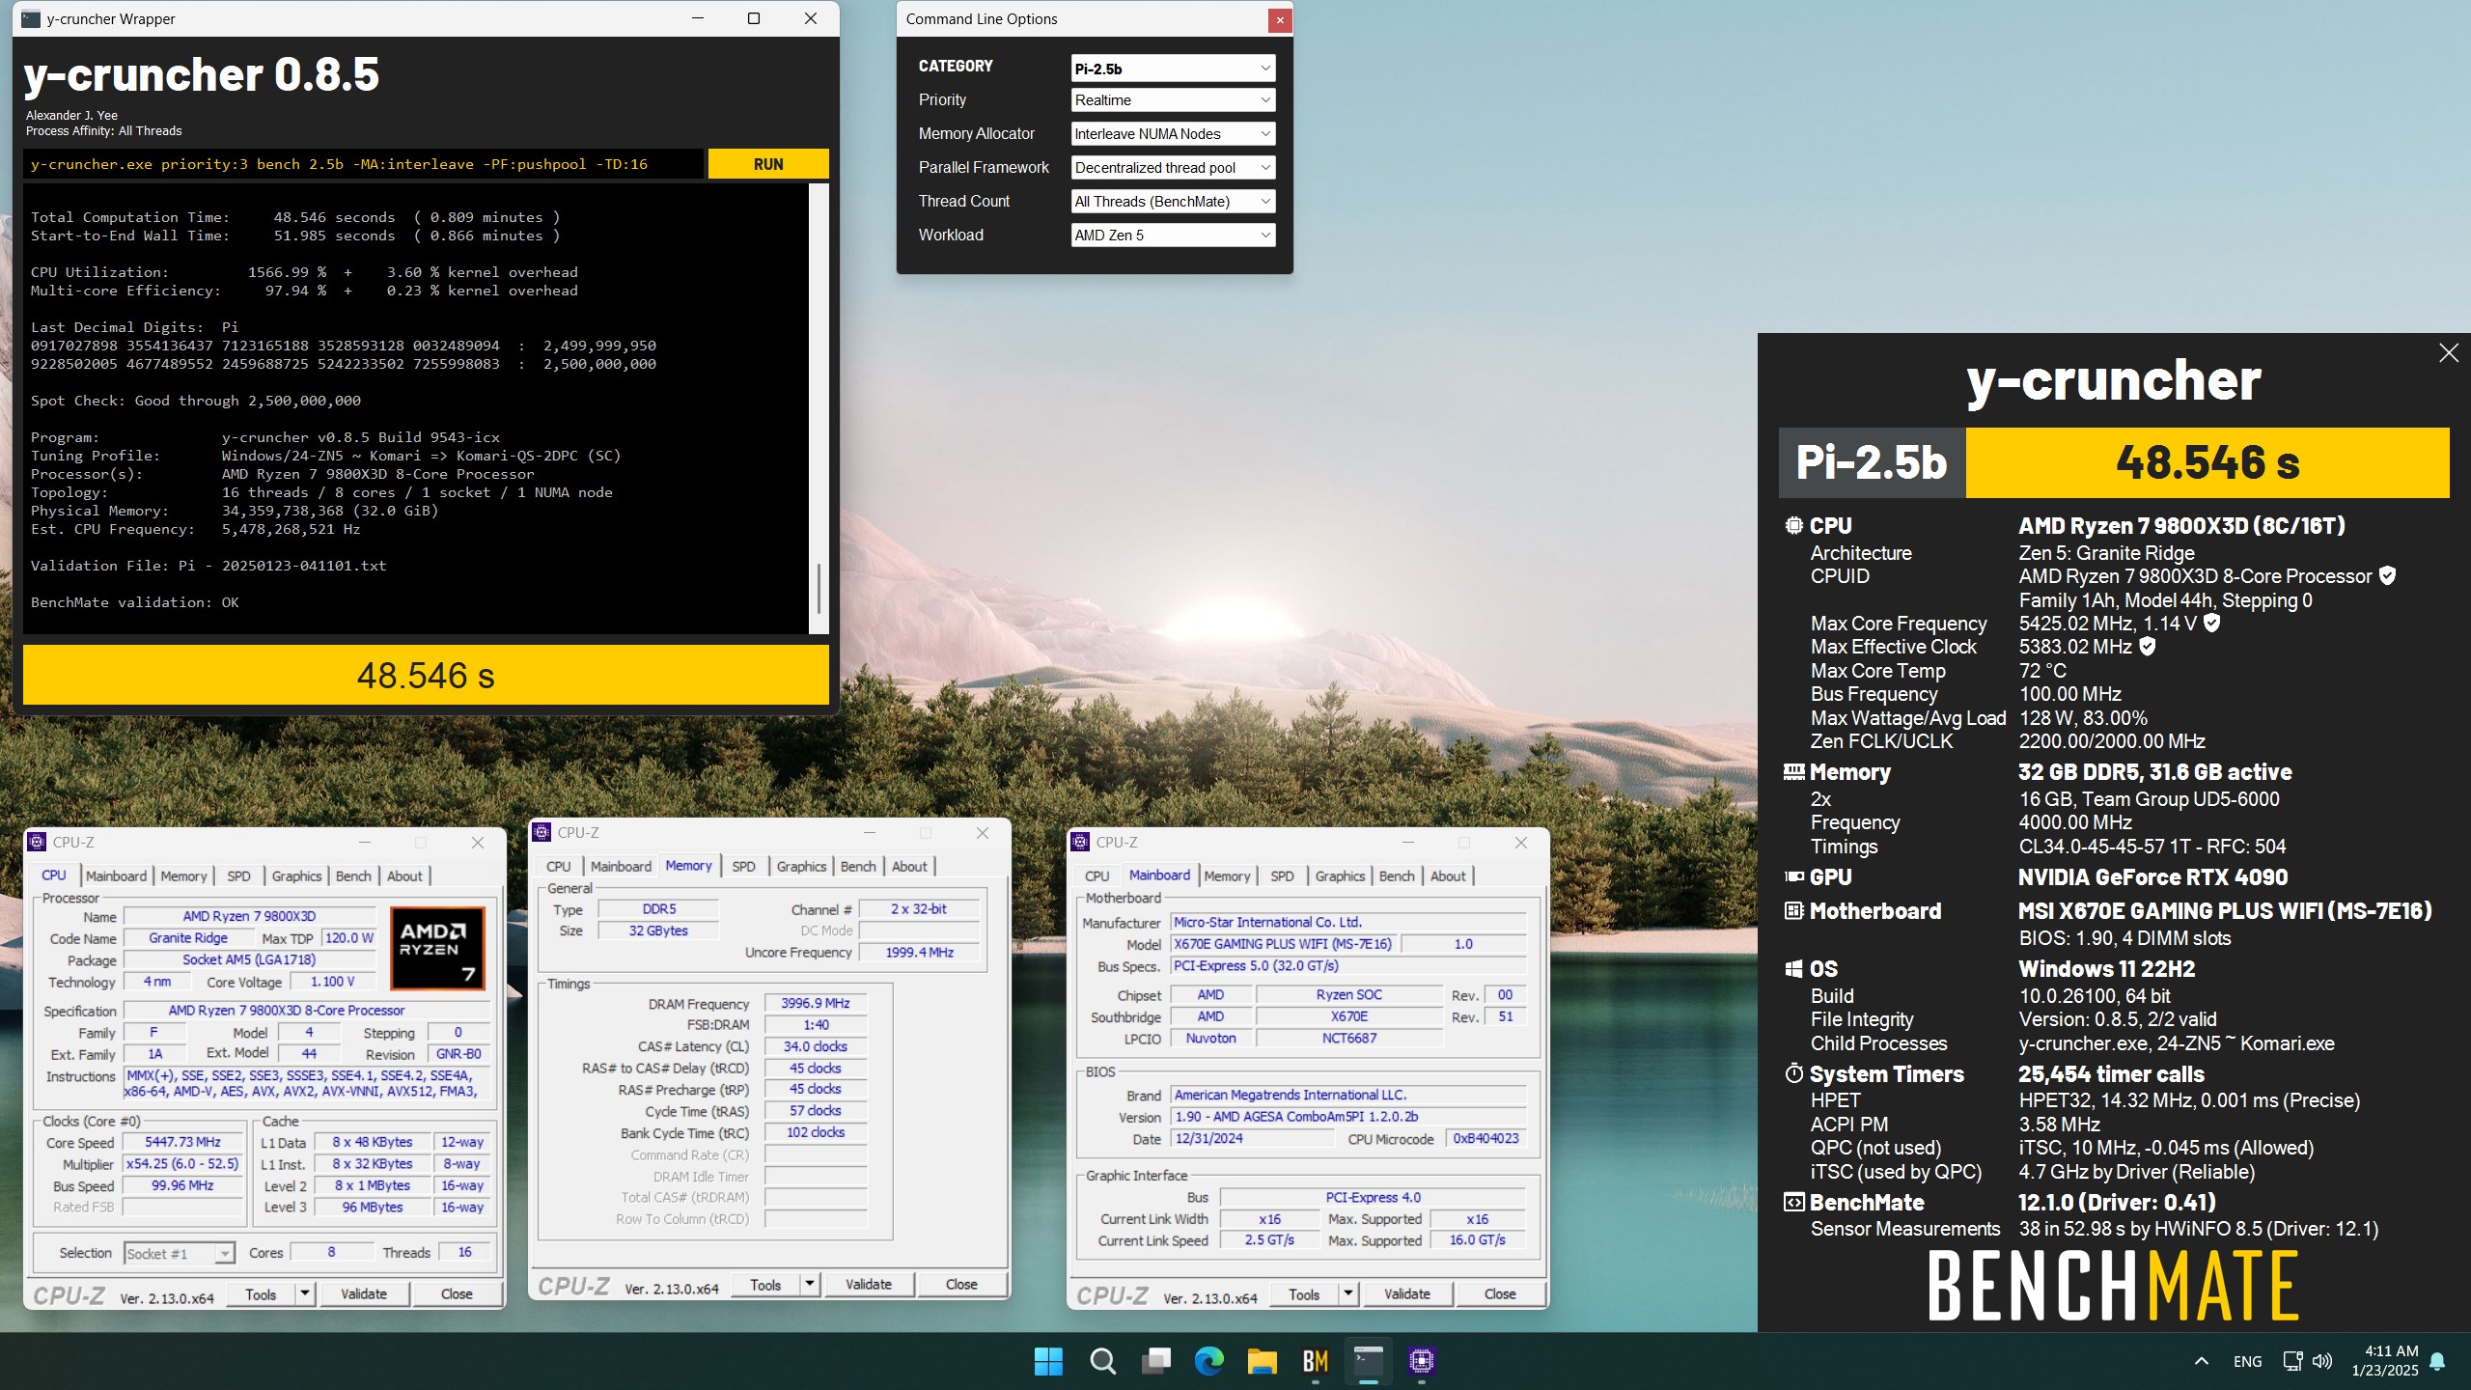Click Close button in middle CPU-Z window

[961, 1285]
